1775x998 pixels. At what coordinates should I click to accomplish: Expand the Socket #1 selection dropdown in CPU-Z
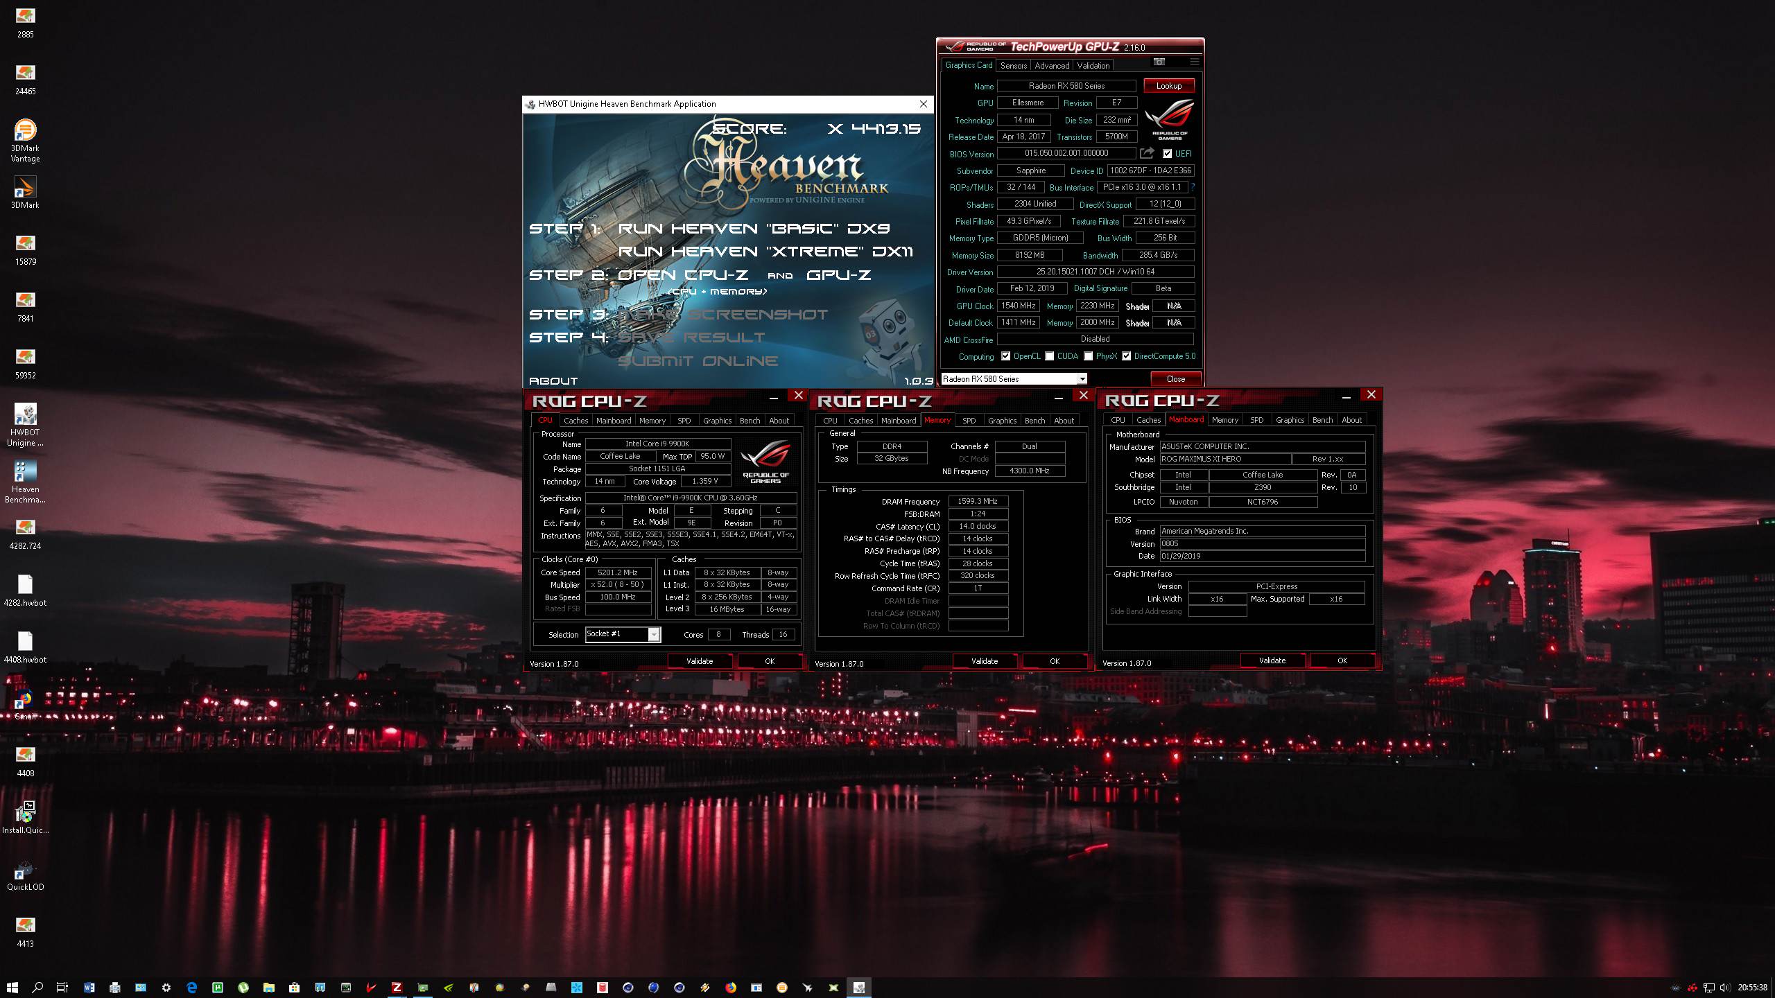pyautogui.click(x=653, y=634)
